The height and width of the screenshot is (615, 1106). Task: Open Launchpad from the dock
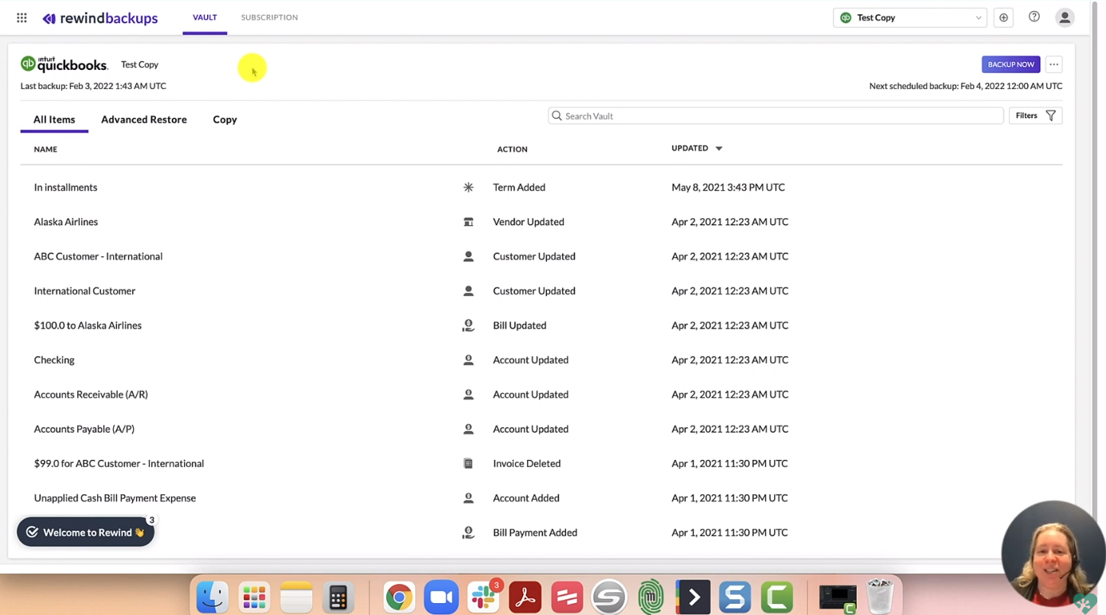(254, 597)
